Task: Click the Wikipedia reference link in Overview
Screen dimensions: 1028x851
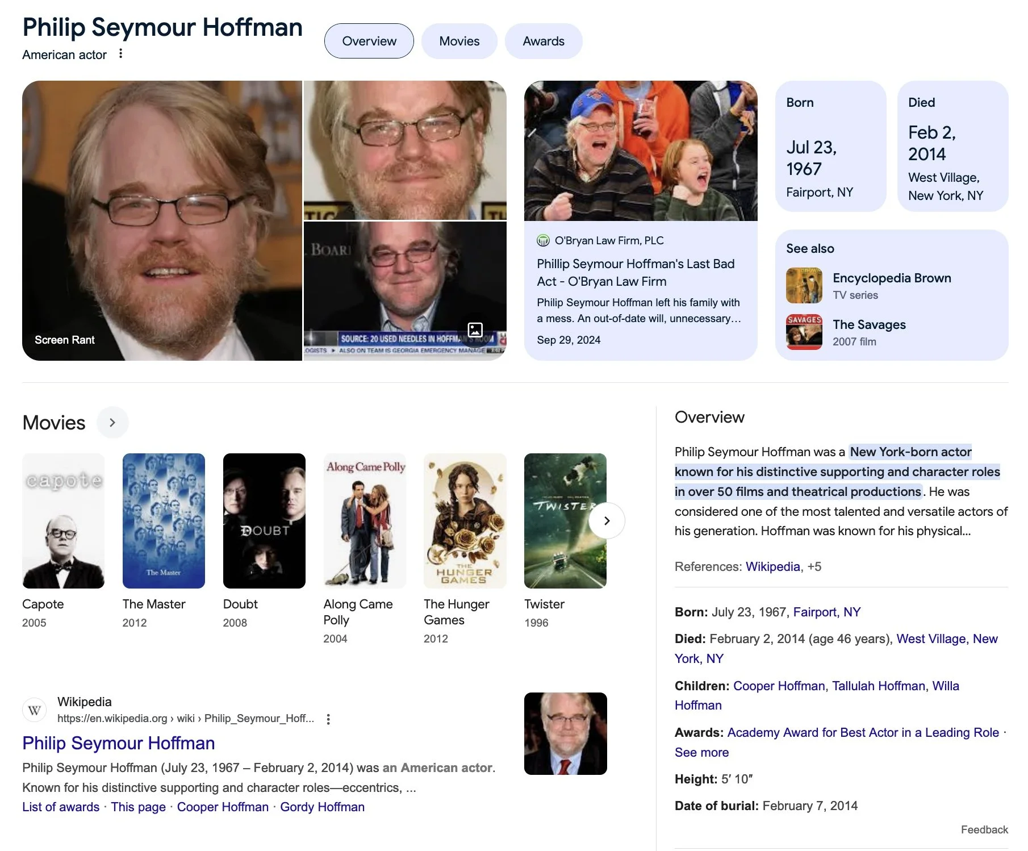Action: coord(772,566)
